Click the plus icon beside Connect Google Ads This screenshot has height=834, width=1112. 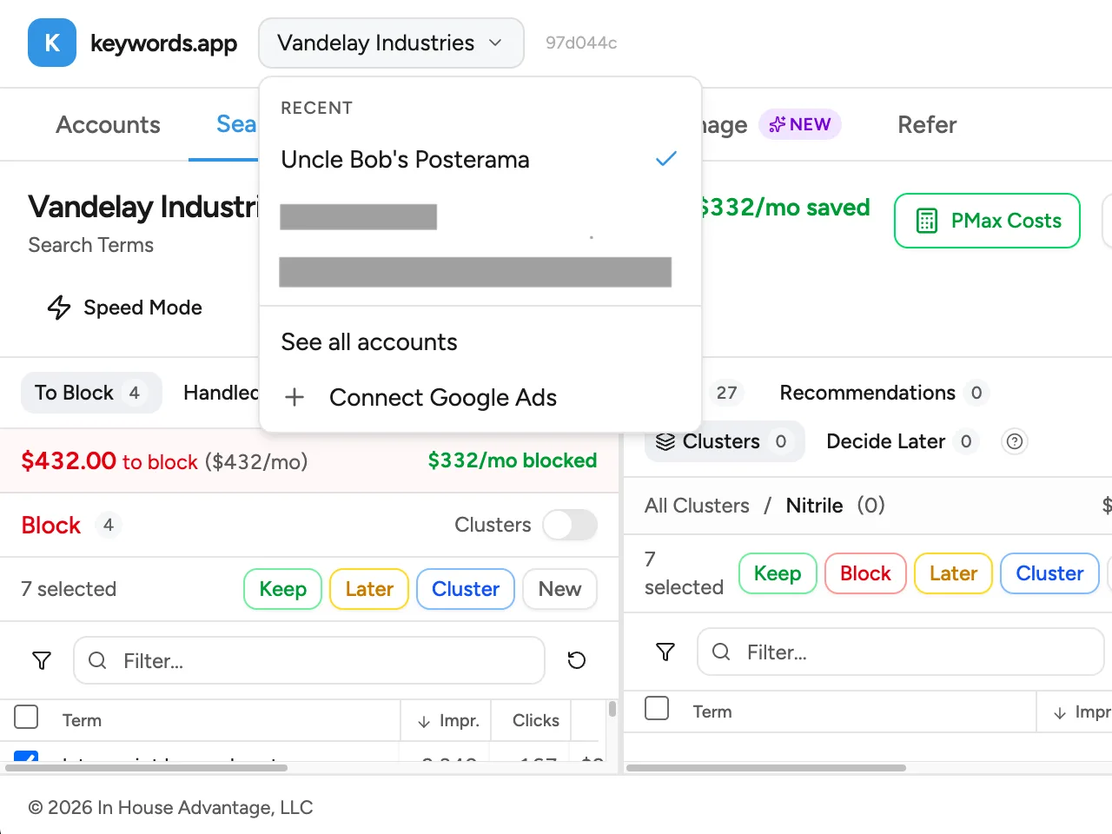[x=295, y=398]
